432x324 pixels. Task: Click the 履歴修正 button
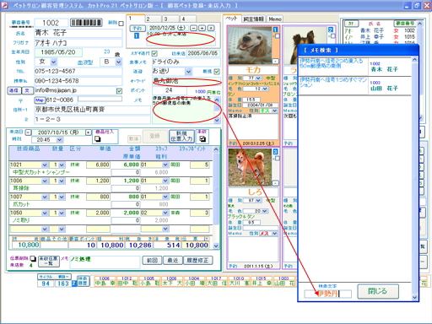[x=197, y=261]
